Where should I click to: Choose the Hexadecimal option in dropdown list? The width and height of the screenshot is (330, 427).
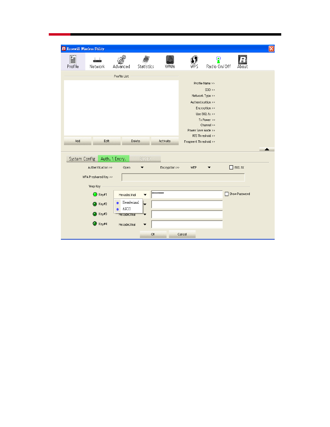point(128,202)
